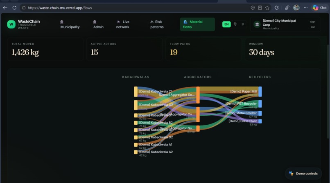This screenshot has width=330, height=183.
Task: Select the Kabadiwala A1 node
Action: point(136,145)
